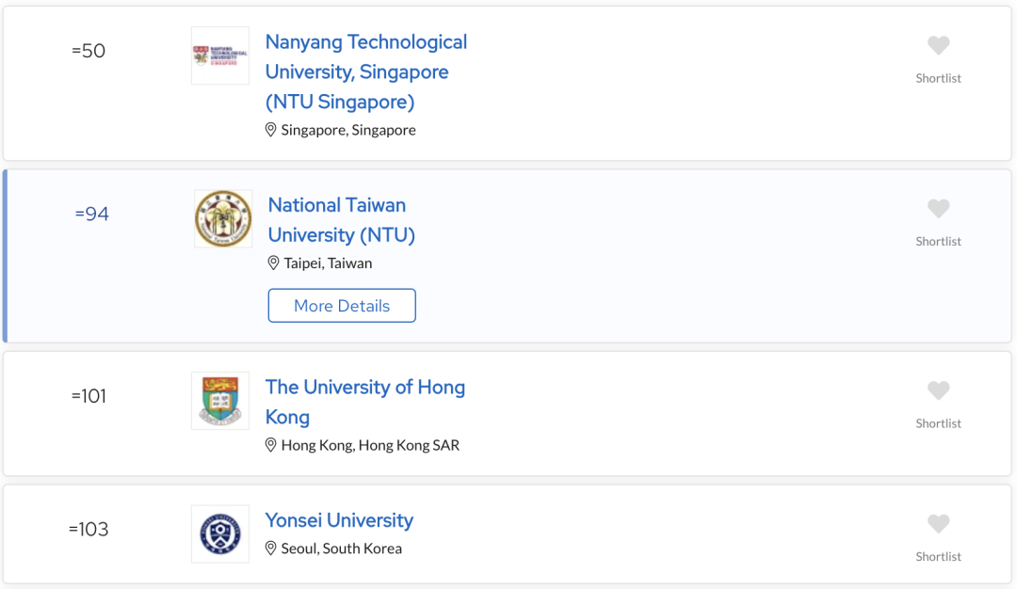Image resolution: width=1017 pixels, height=589 pixels.
Task: Click location text Taipei, Taiwan
Action: click(x=329, y=263)
